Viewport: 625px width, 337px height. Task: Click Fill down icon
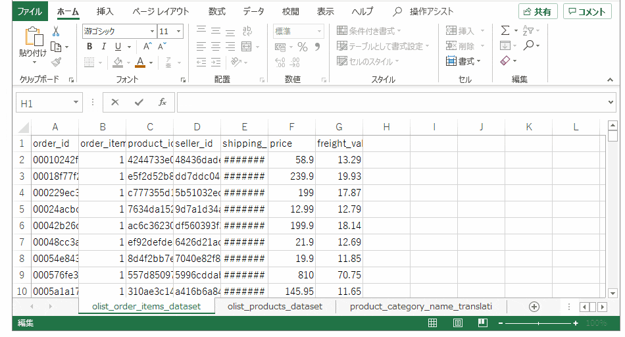505,45
